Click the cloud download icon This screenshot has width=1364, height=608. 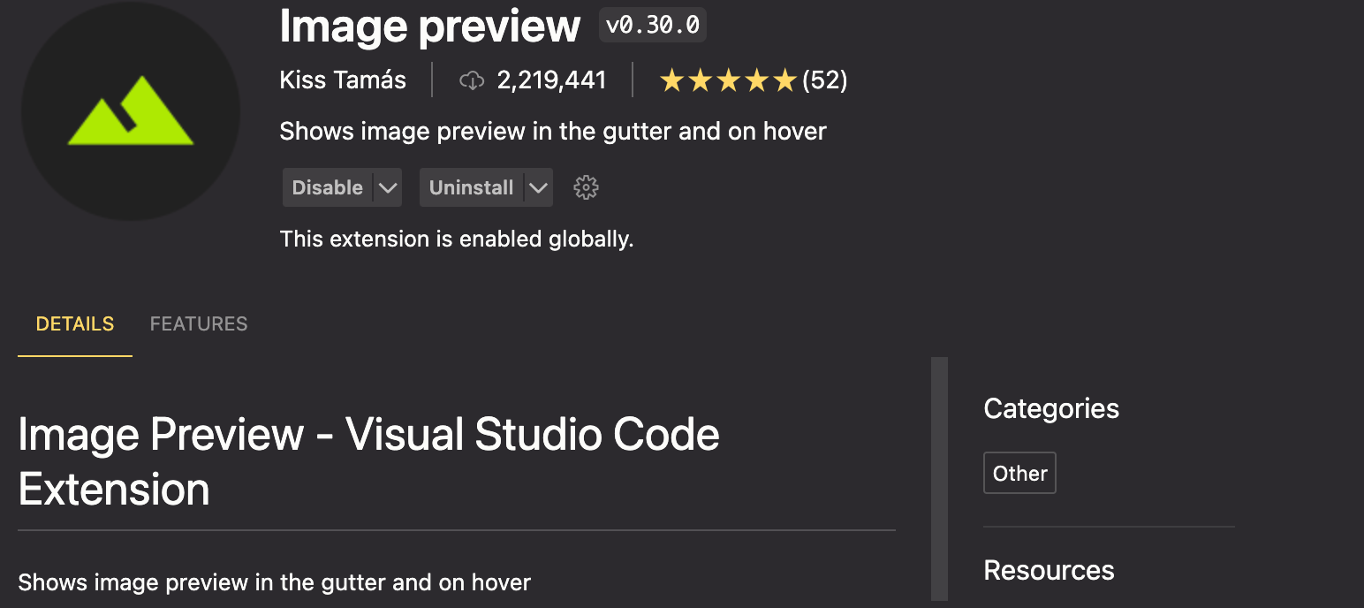click(x=472, y=81)
